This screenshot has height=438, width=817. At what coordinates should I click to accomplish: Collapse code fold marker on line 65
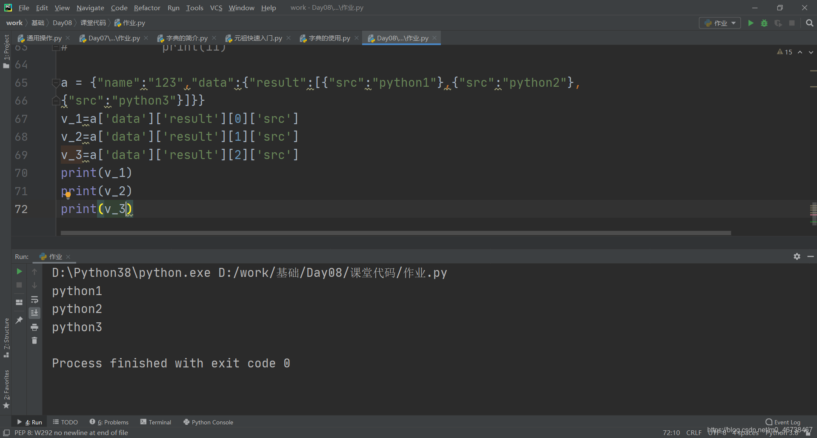(56, 82)
